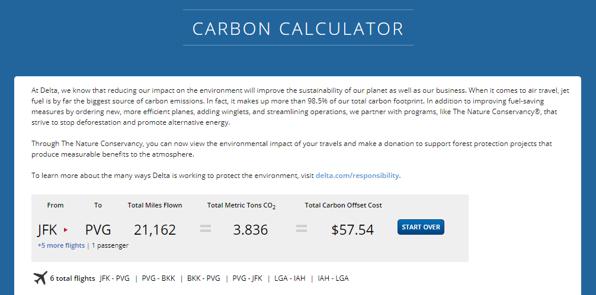Select the LGA - IAH flight segment
This screenshot has height=295, width=596.
pos(290,278)
